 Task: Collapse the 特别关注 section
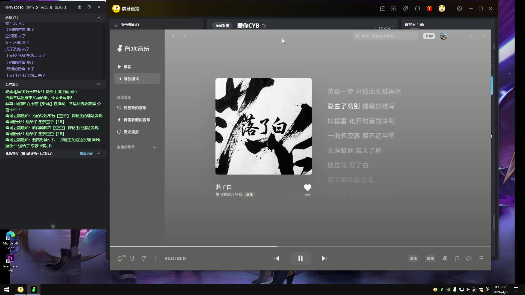(x=99, y=18)
